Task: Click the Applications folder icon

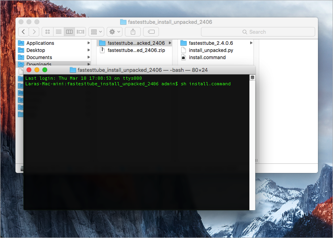Action: click(x=21, y=43)
